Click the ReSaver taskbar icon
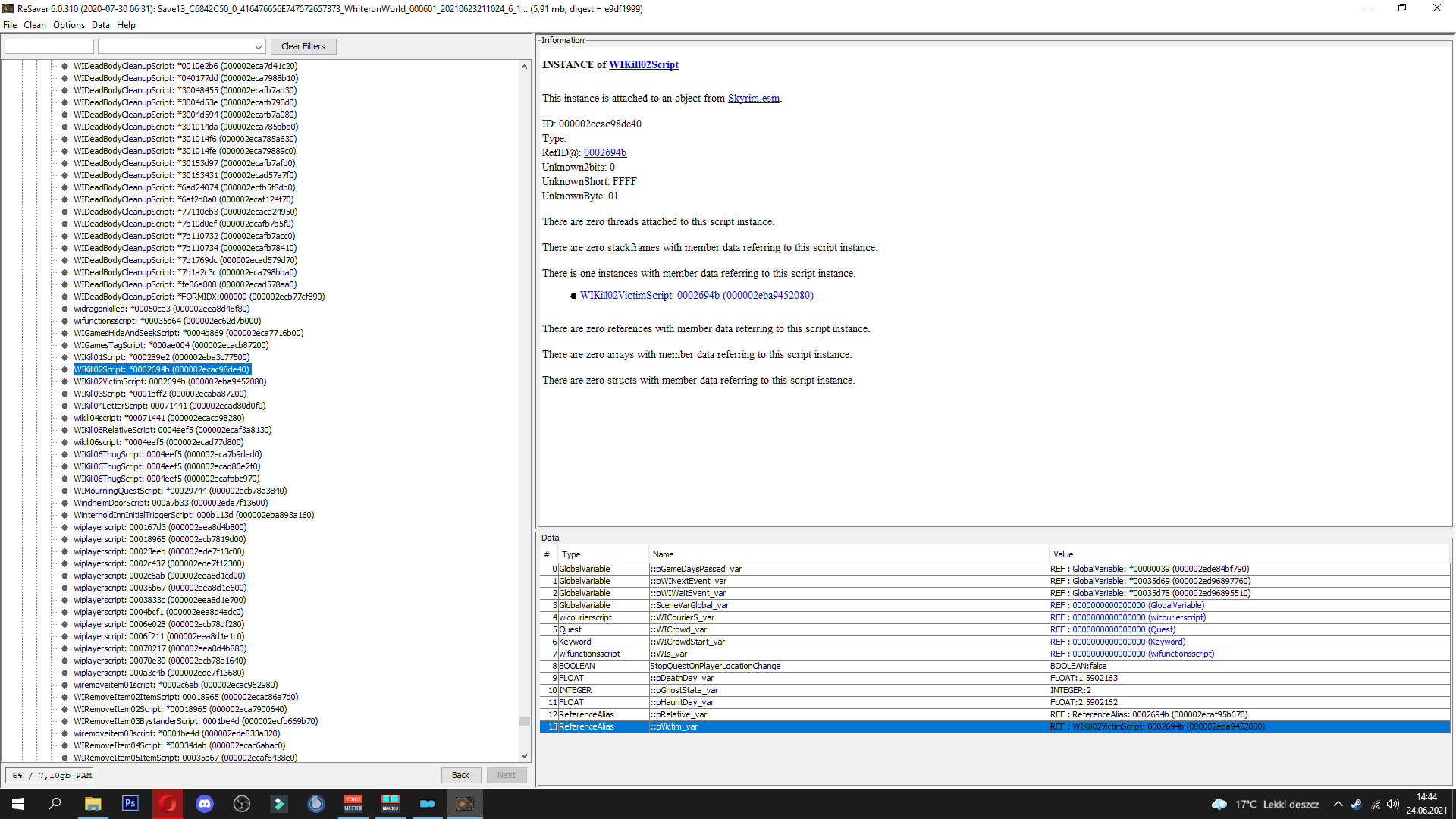Screen dimensions: 1456x819 tap(464, 804)
